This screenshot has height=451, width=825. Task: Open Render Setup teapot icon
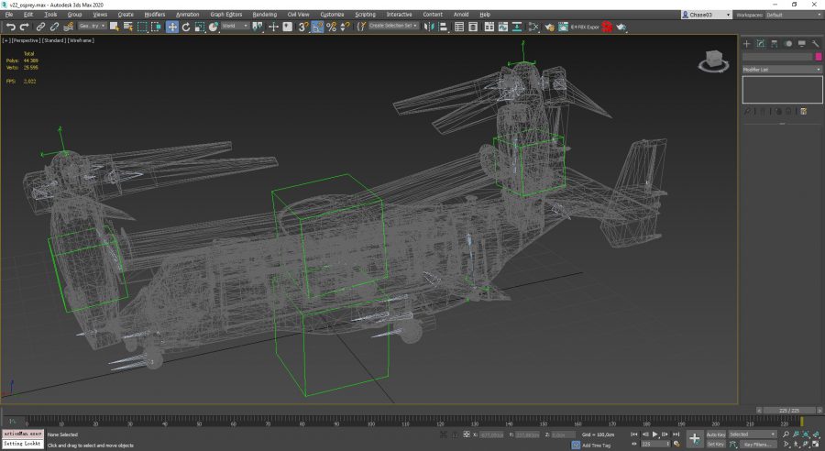[x=549, y=27]
